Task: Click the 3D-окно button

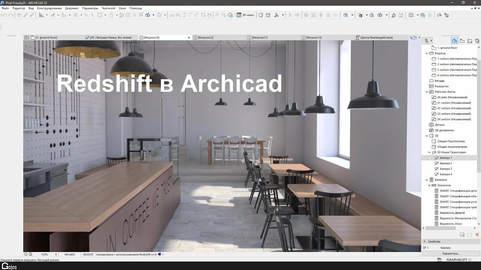Action: [x=245, y=15]
